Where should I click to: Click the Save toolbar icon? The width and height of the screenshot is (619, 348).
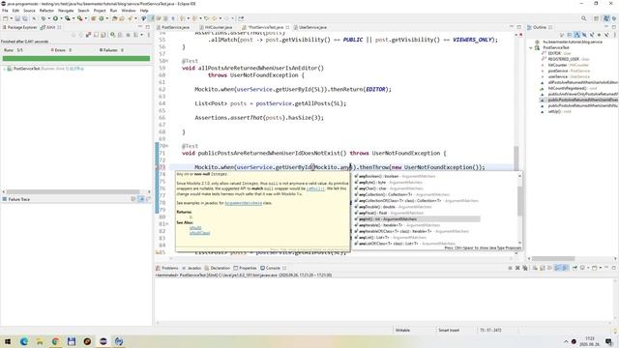[x=17, y=18]
